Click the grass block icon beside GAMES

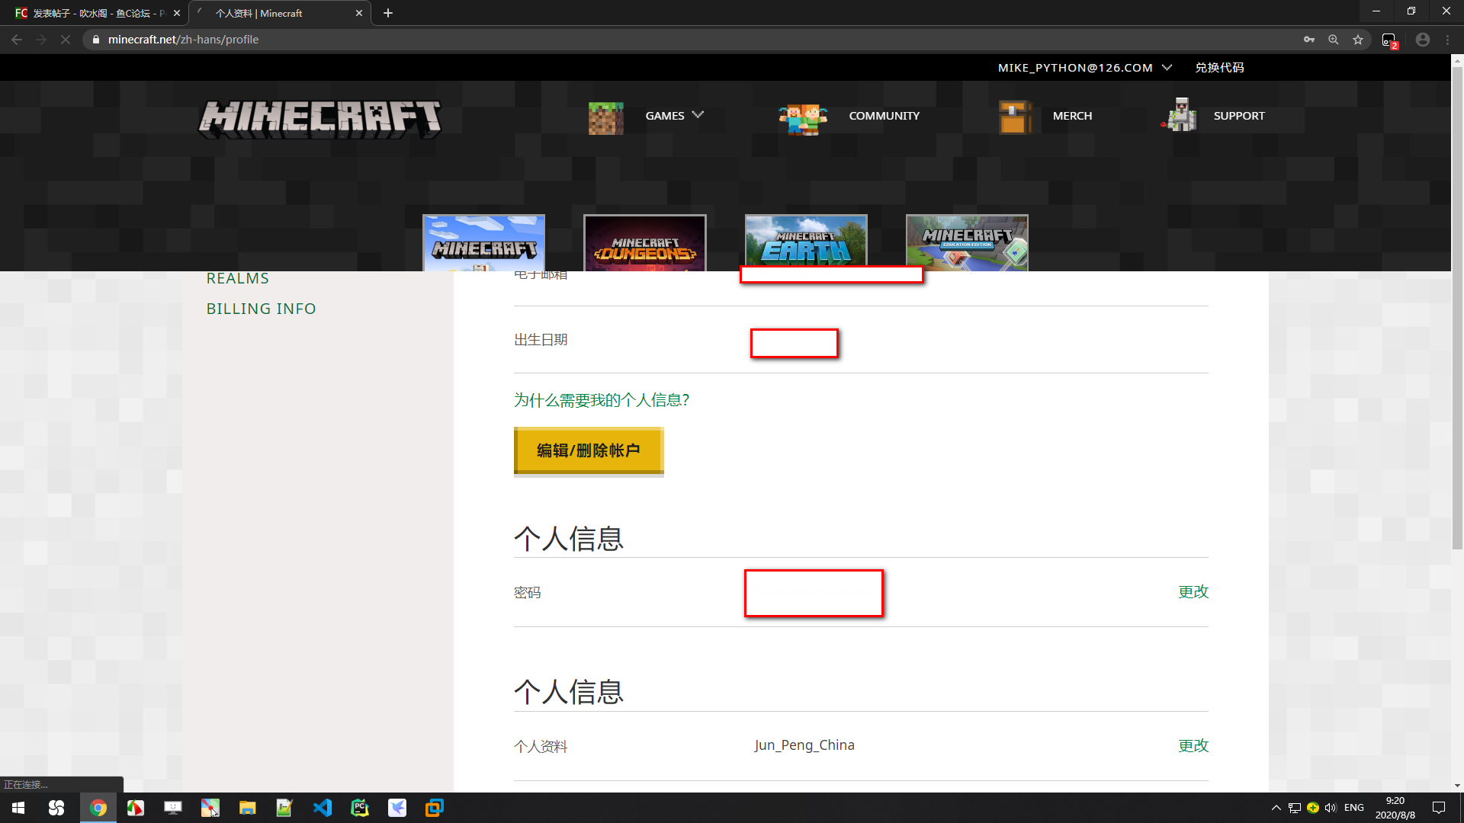606,118
